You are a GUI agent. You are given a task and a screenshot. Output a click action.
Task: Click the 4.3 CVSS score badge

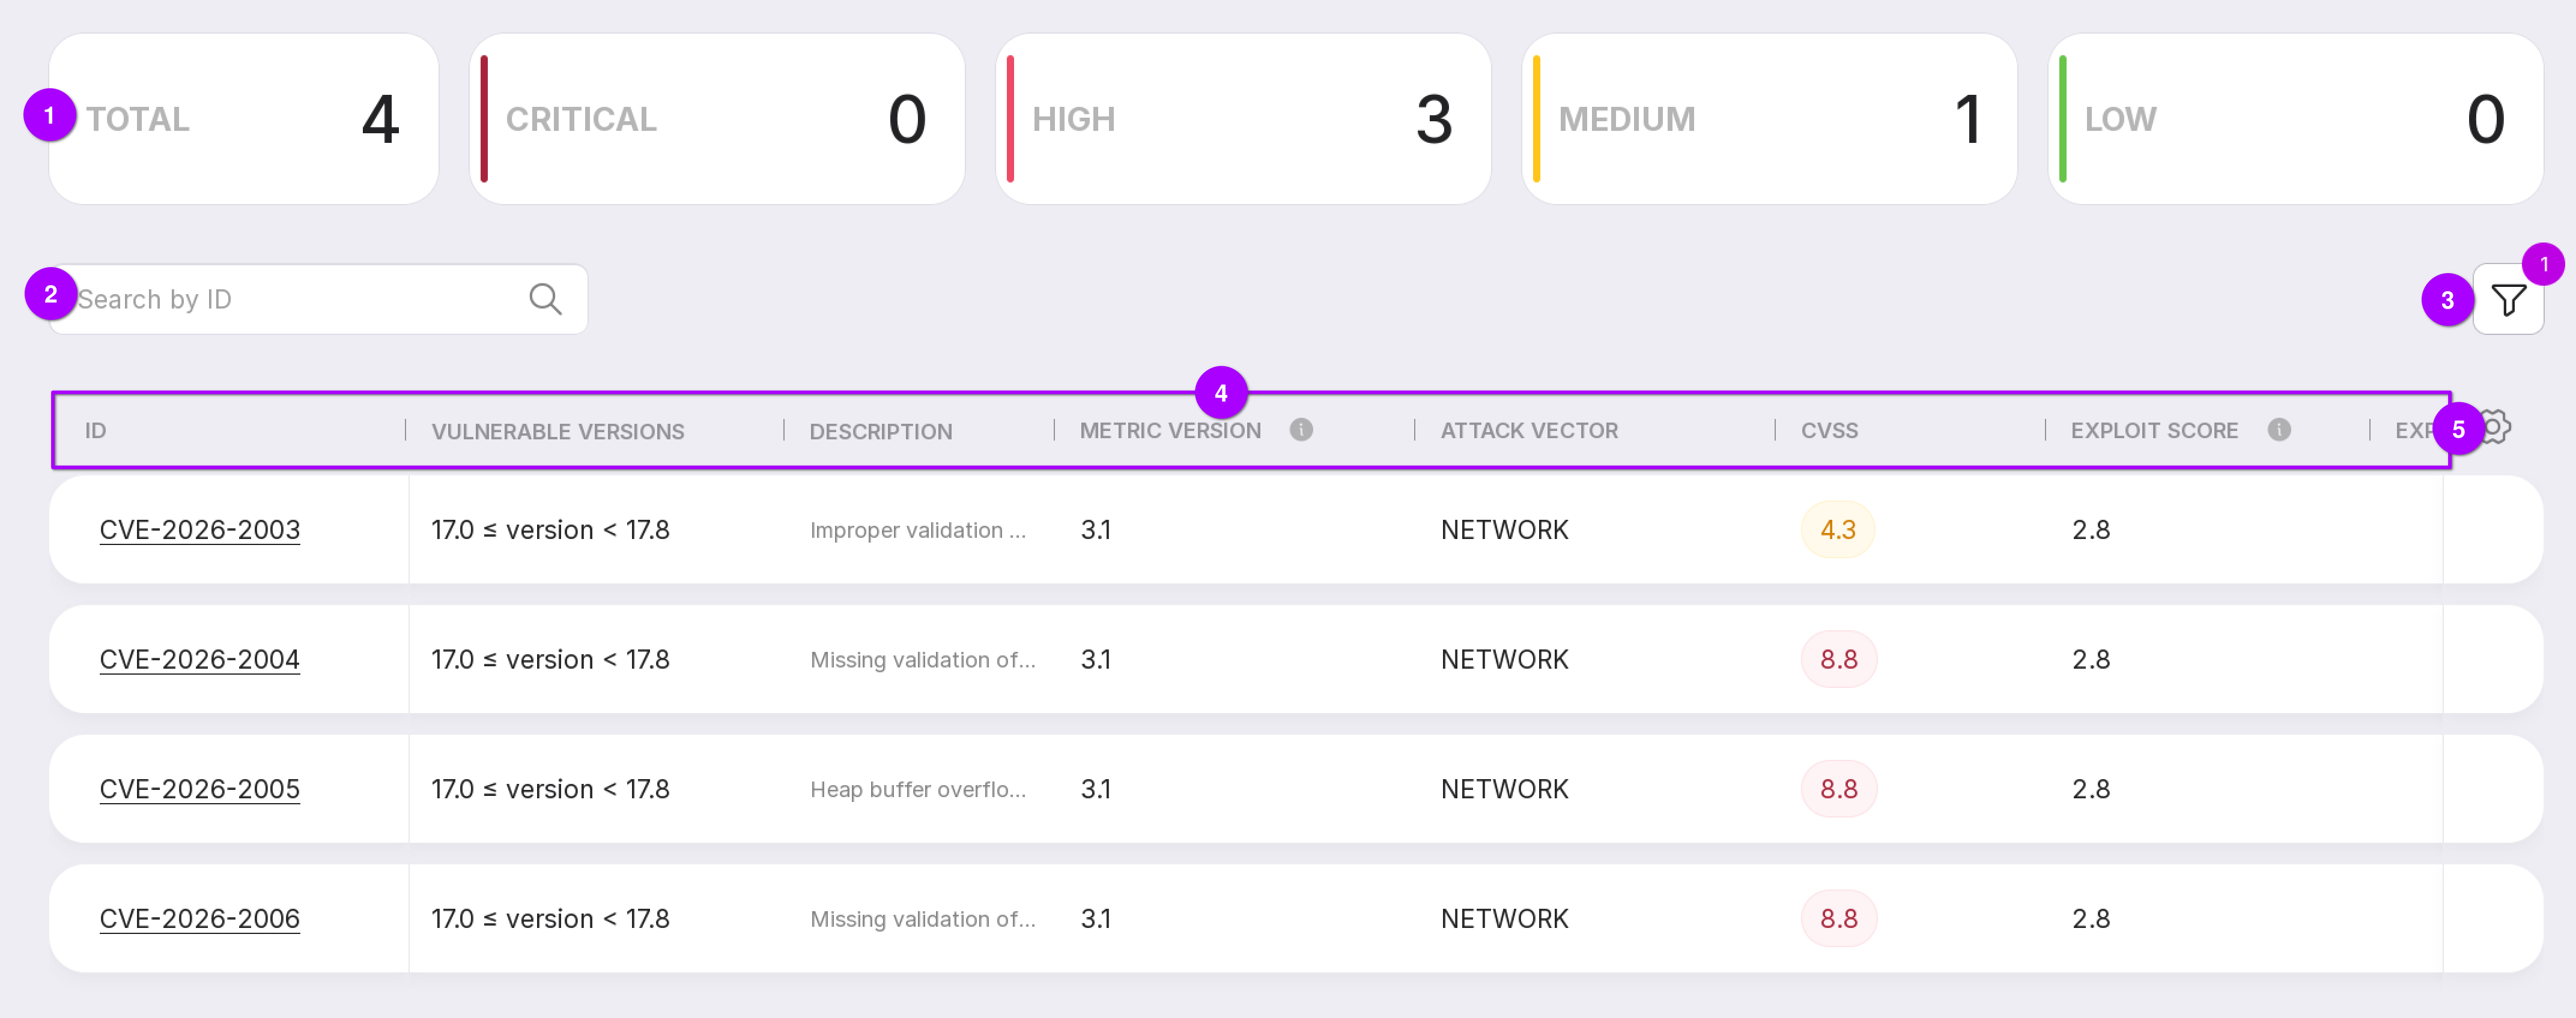1837,529
